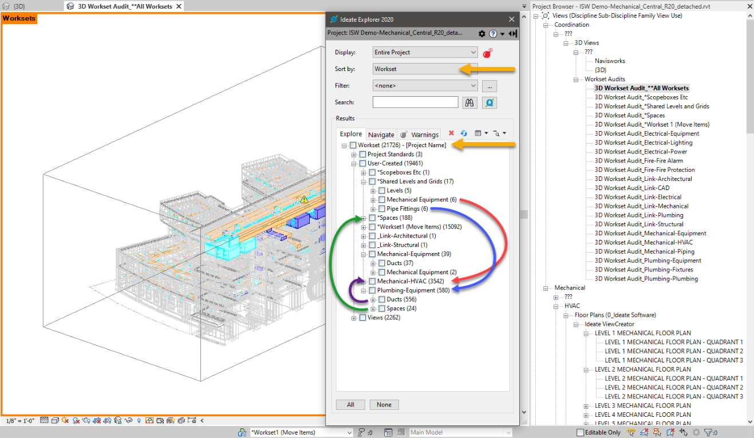Click the red X clear selection icon
This screenshot has height=438, width=754.
coord(451,133)
